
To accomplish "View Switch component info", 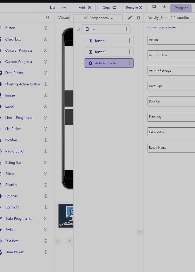I will click(x=45, y=230).
